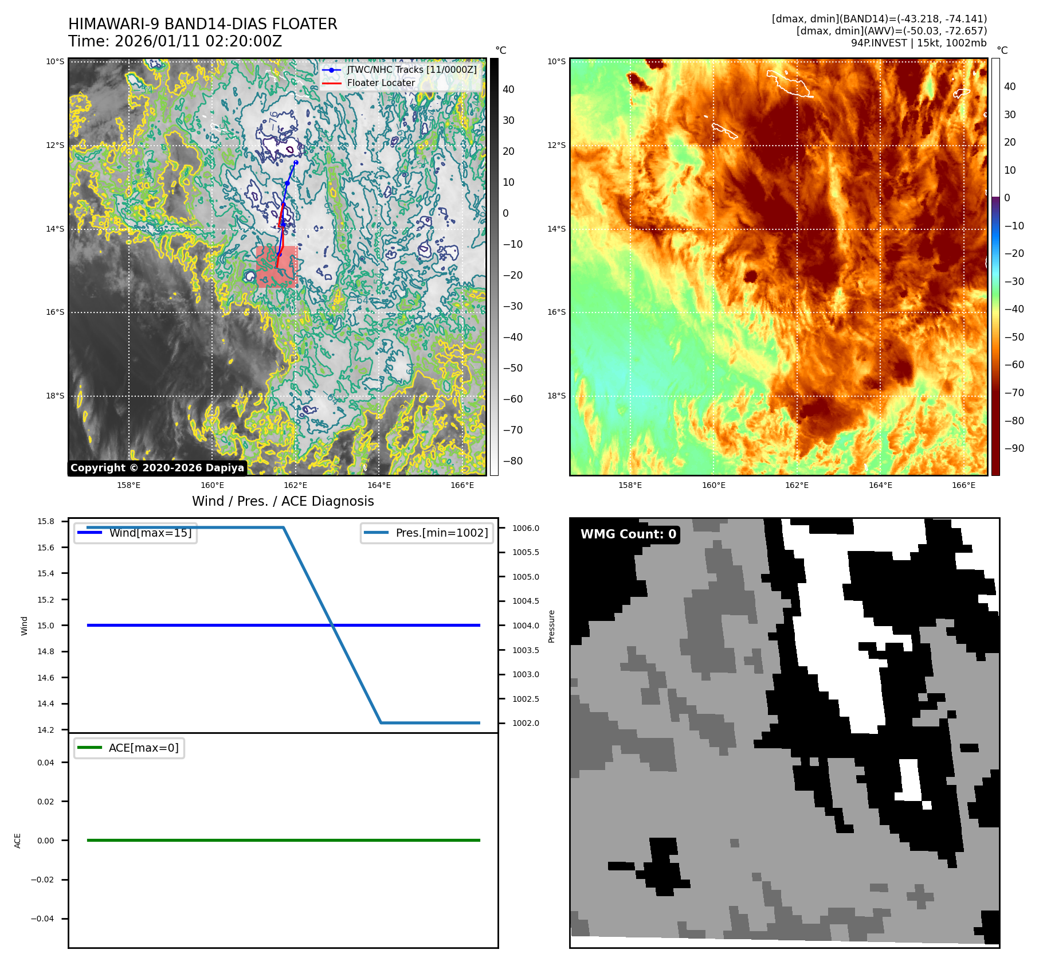
Task: Click the rainbow temperature colorbar on right
Action: coord(995,267)
